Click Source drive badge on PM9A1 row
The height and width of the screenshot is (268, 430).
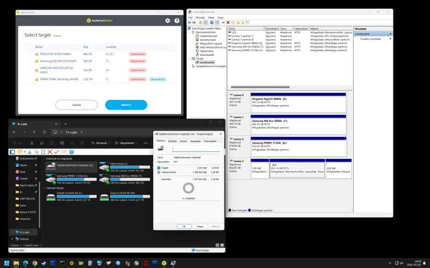157,79
